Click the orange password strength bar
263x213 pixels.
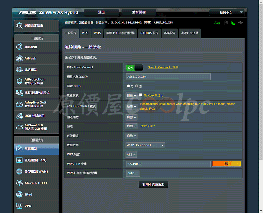click(x=227, y=164)
